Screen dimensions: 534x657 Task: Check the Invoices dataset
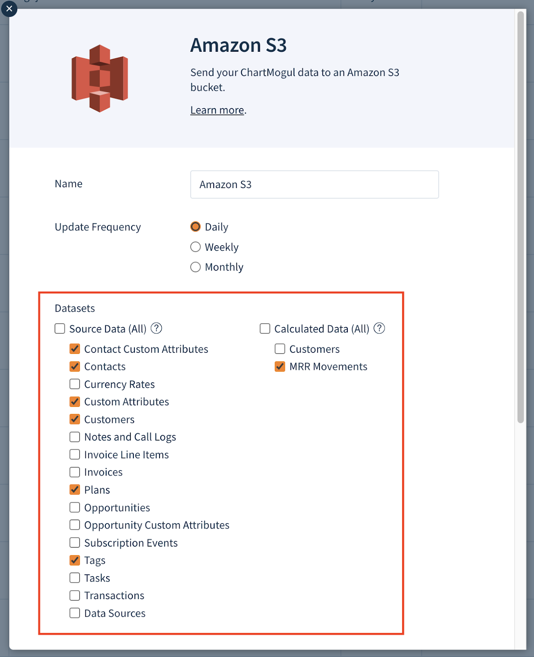[75, 472]
